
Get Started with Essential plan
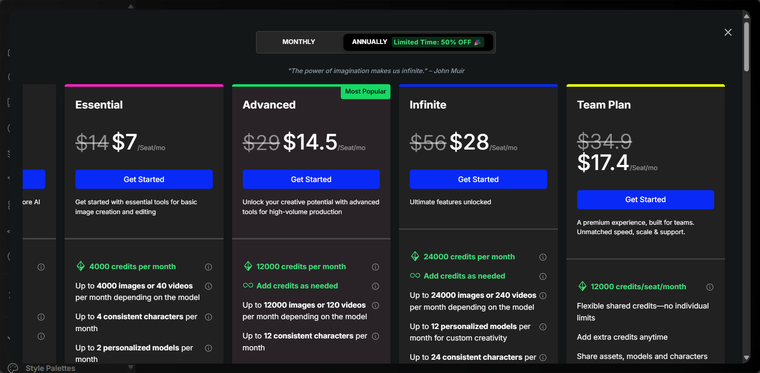click(x=144, y=179)
